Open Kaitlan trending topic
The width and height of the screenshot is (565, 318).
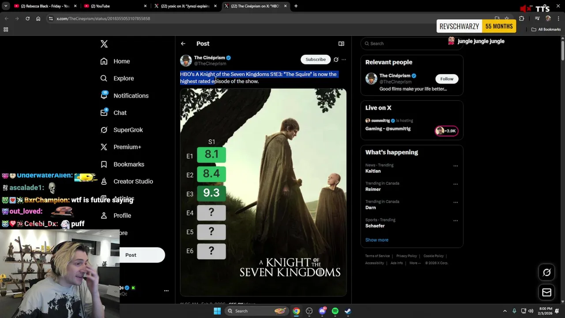pos(373,171)
